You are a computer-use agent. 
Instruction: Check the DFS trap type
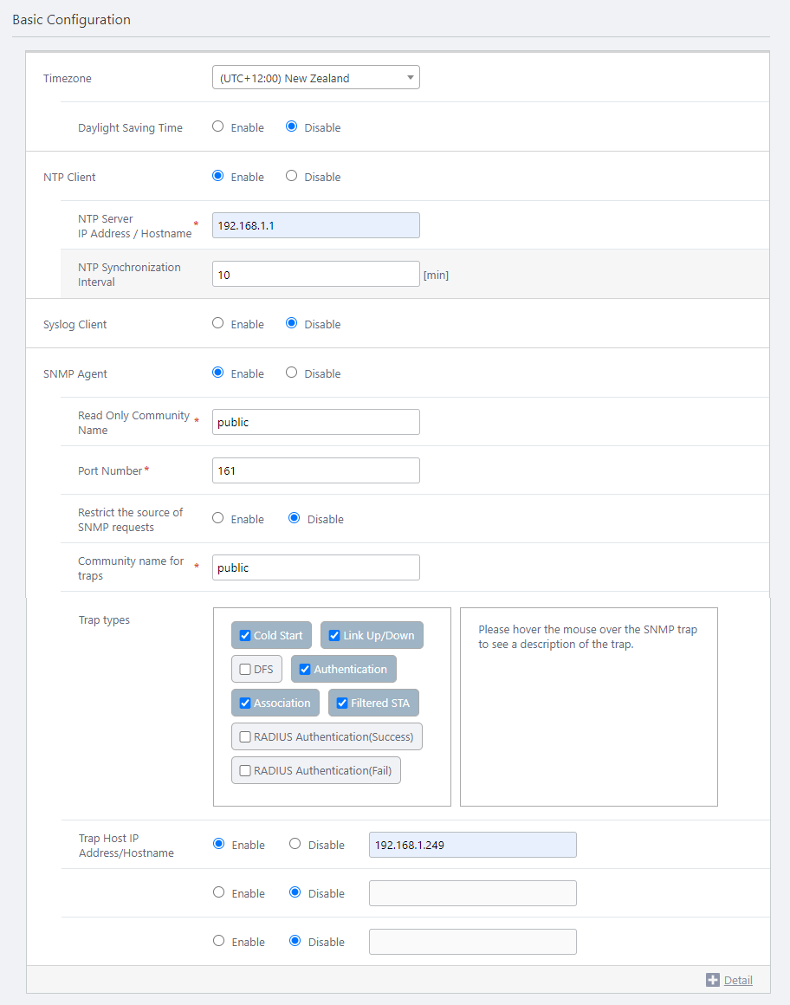(x=246, y=669)
